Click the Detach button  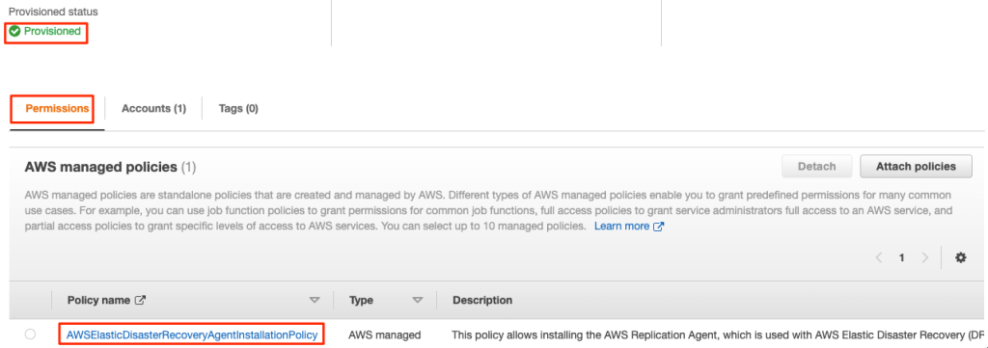[816, 167]
